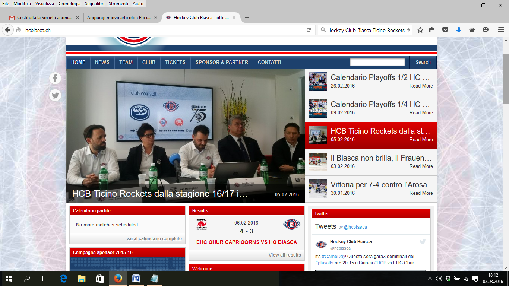Show bookmarks list icon
This screenshot has width=509, height=286.
click(x=432, y=30)
